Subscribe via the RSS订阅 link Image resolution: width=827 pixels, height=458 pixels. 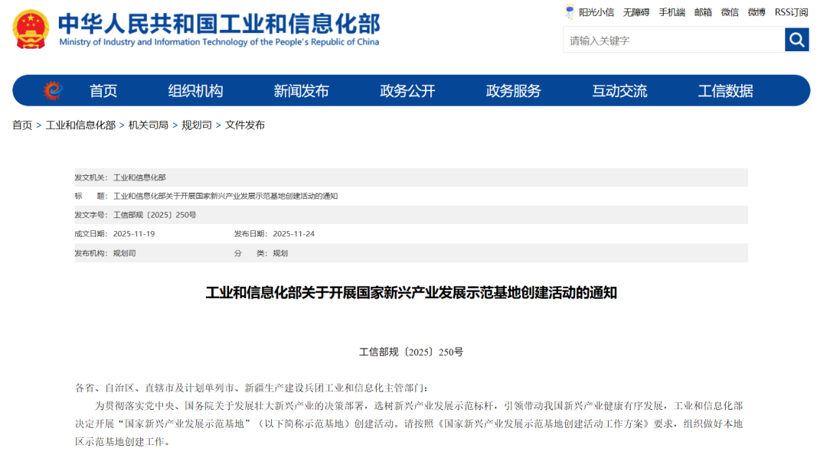click(791, 12)
